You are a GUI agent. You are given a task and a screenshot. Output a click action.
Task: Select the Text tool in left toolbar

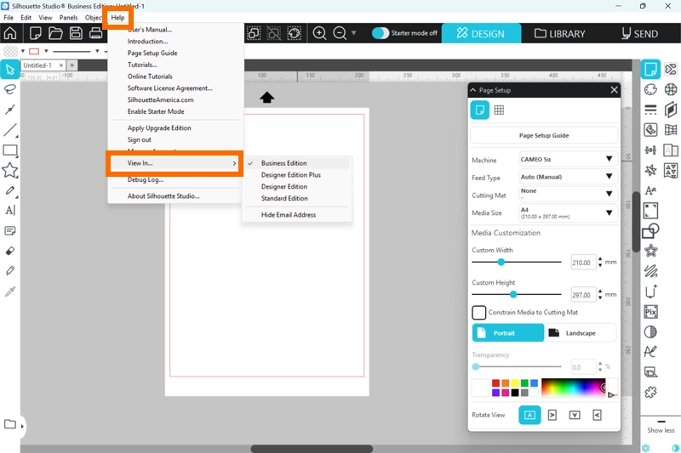click(10, 210)
